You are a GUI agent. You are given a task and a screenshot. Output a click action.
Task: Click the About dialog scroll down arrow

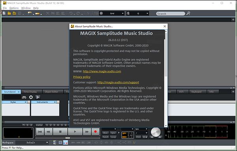[x=166, y=125]
